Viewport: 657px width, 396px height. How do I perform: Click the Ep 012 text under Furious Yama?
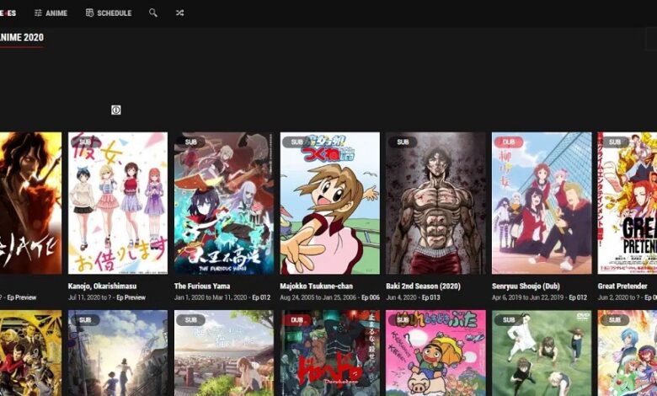pyautogui.click(x=261, y=297)
